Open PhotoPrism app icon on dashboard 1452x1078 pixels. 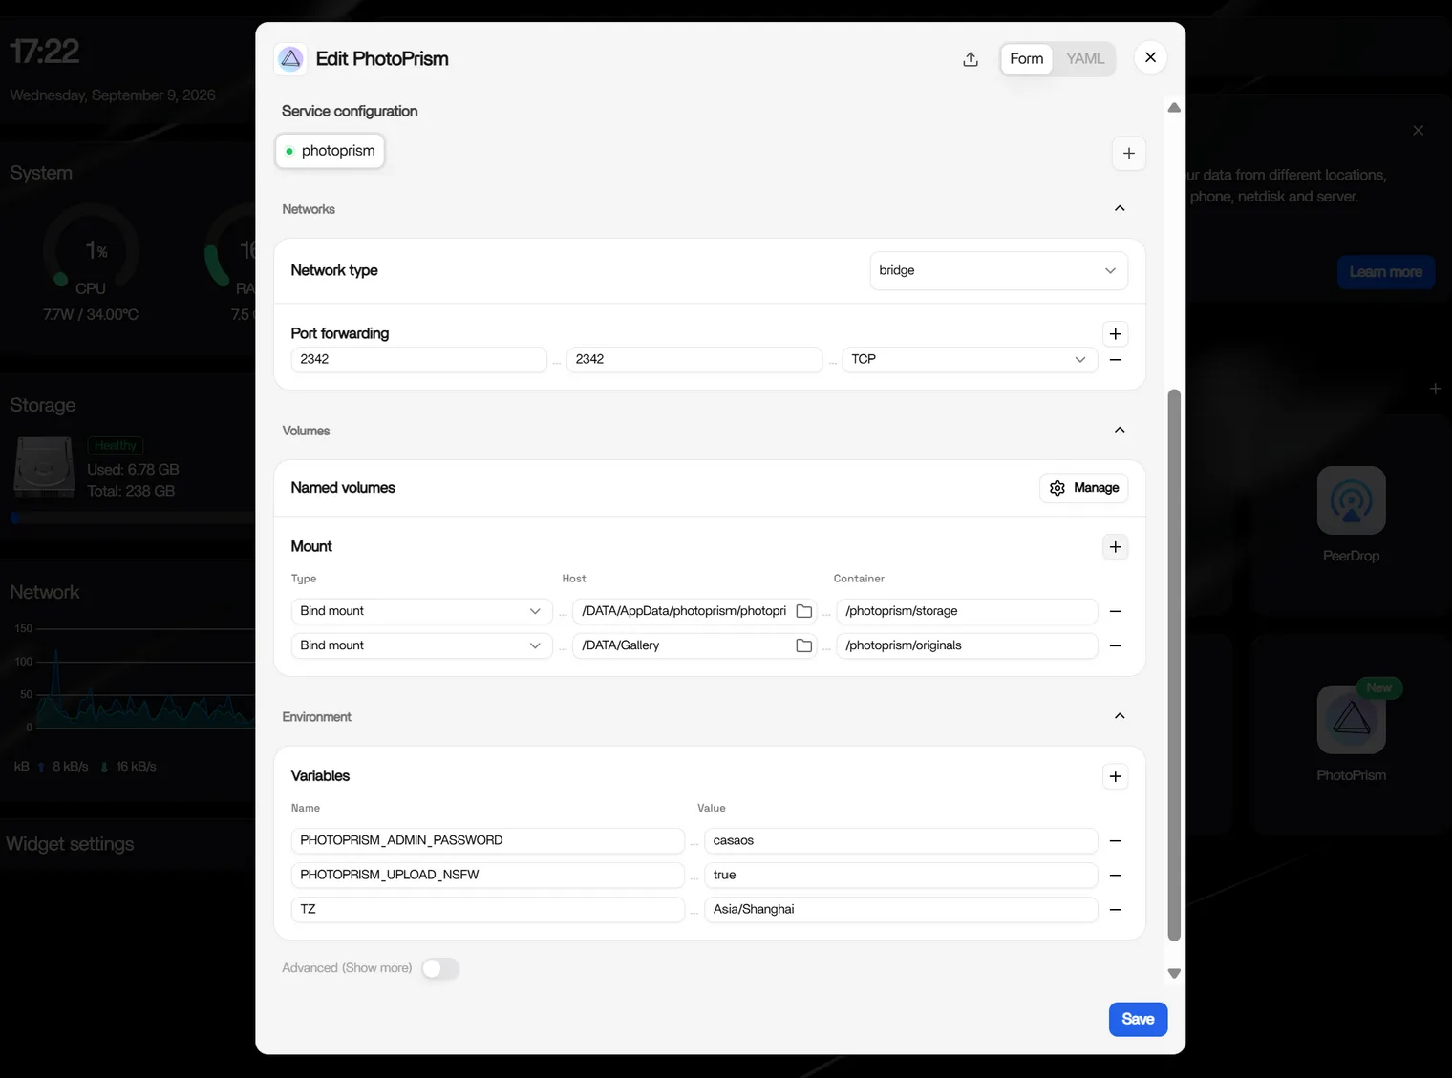(x=1351, y=720)
